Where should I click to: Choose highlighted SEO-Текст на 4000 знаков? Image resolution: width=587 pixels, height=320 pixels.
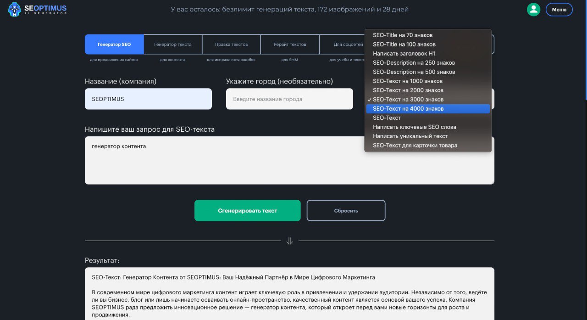[428, 109]
